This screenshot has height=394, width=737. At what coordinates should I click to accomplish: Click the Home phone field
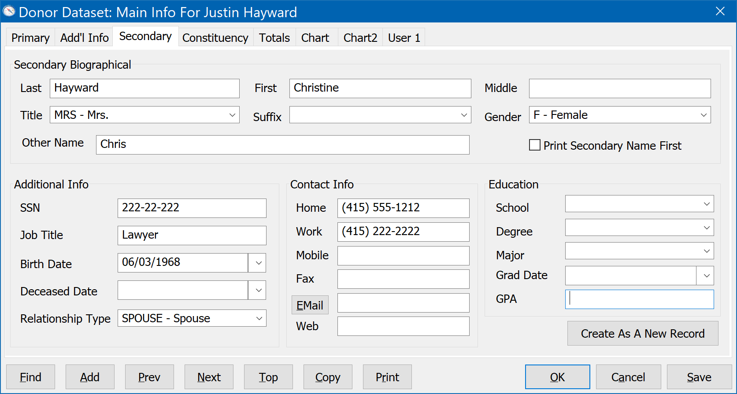[404, 208]
